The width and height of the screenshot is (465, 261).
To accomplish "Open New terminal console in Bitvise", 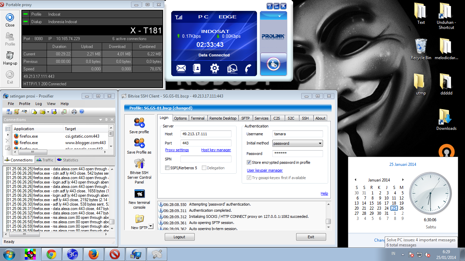I will click(139, 194).
